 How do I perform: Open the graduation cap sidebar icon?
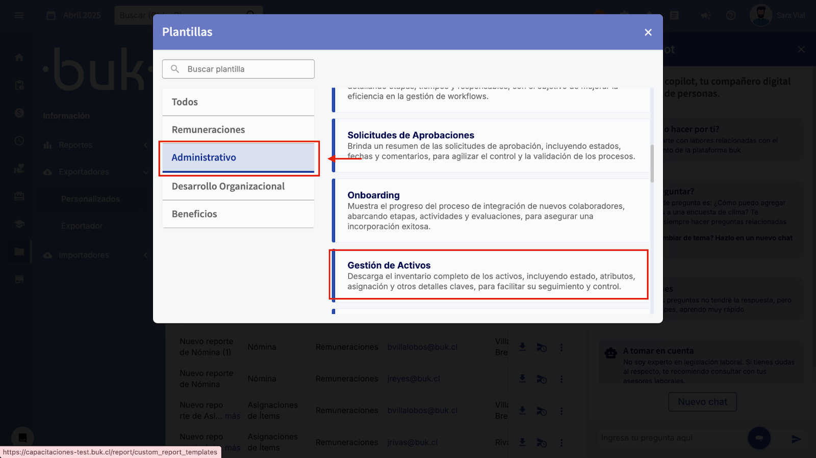(x=19, y=224)
